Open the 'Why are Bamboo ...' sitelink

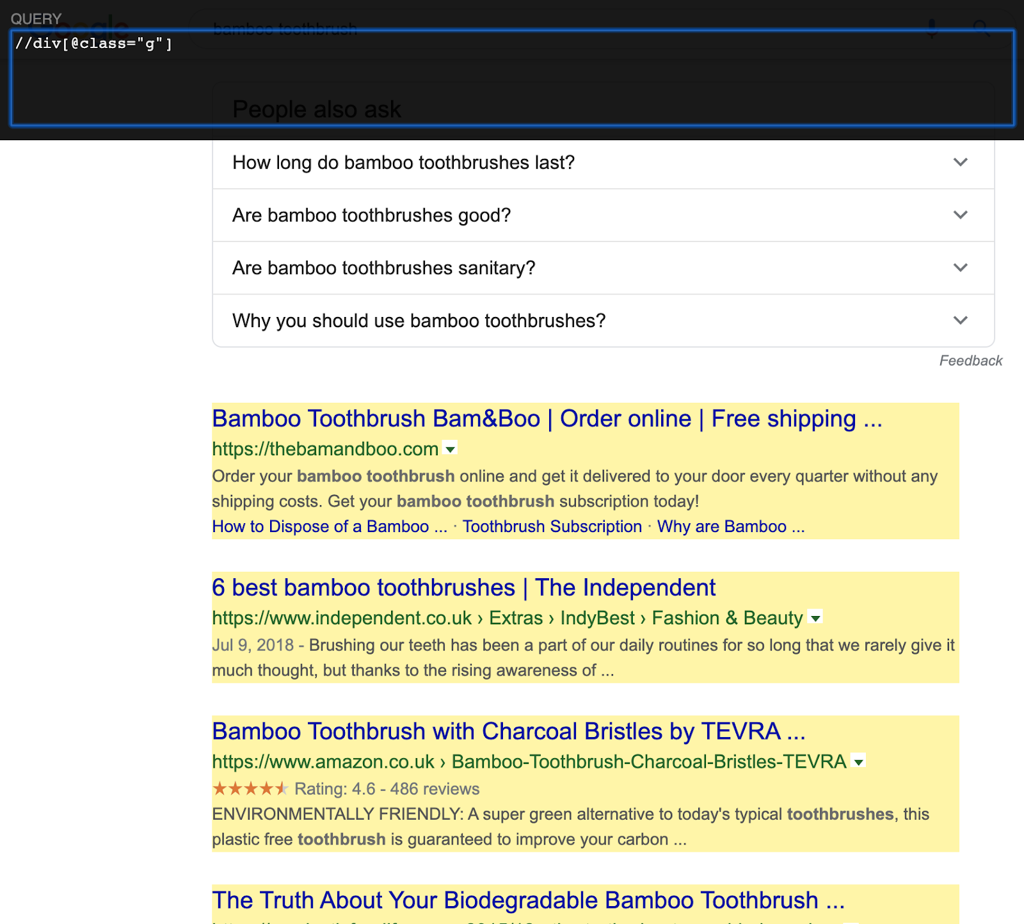[x=731, y=526]
